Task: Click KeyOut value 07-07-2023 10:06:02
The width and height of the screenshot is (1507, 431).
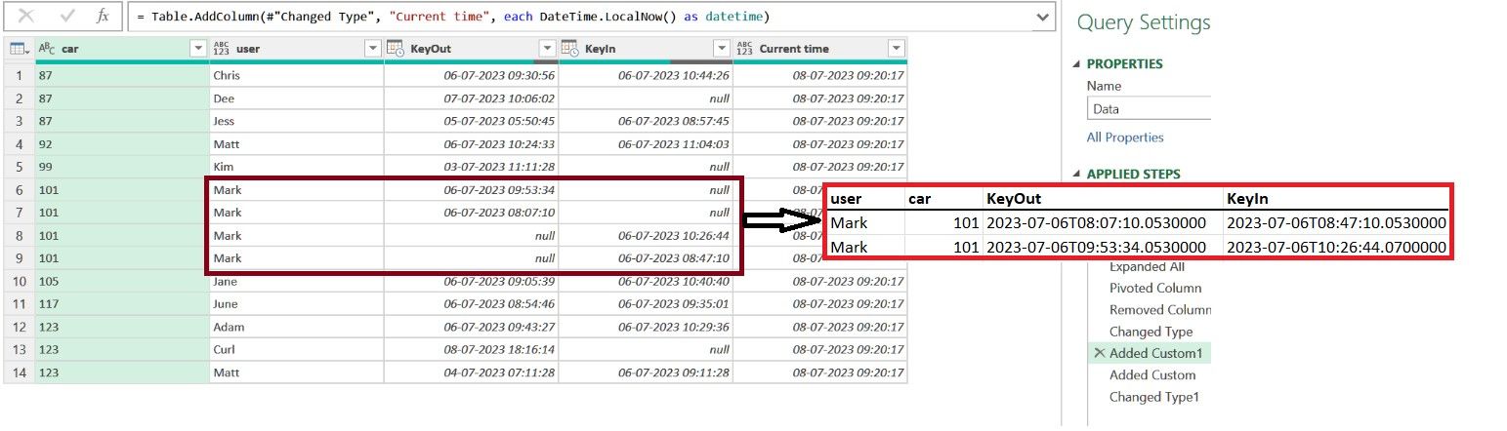Action: [471, 98]
